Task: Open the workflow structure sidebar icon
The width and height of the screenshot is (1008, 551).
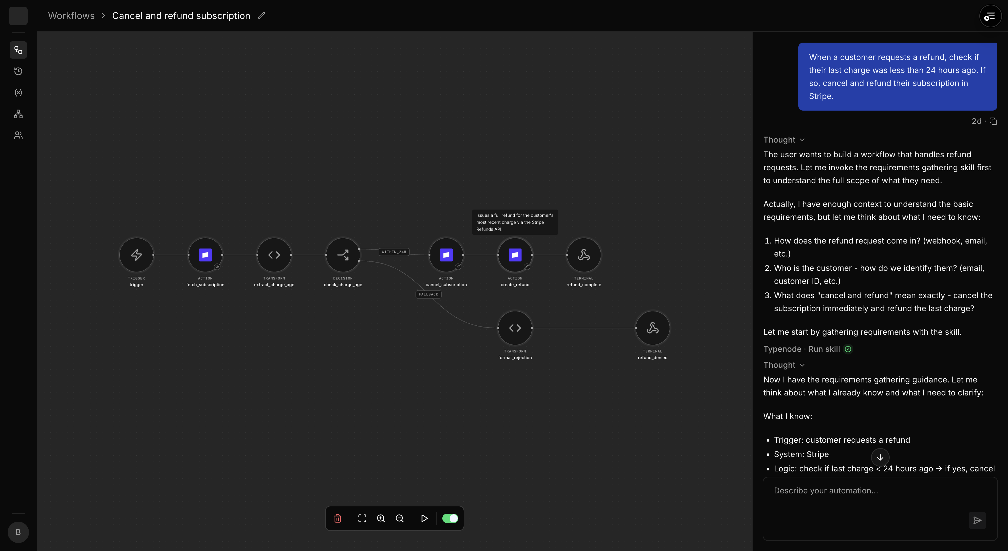Action: 18,114
